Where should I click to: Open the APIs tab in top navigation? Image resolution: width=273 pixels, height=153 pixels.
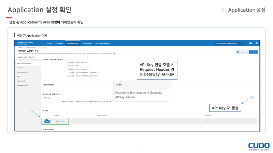49,44
